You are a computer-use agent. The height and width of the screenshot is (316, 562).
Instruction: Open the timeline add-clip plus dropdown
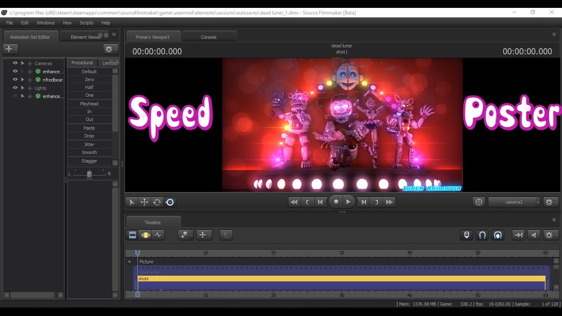click(204, 235)
